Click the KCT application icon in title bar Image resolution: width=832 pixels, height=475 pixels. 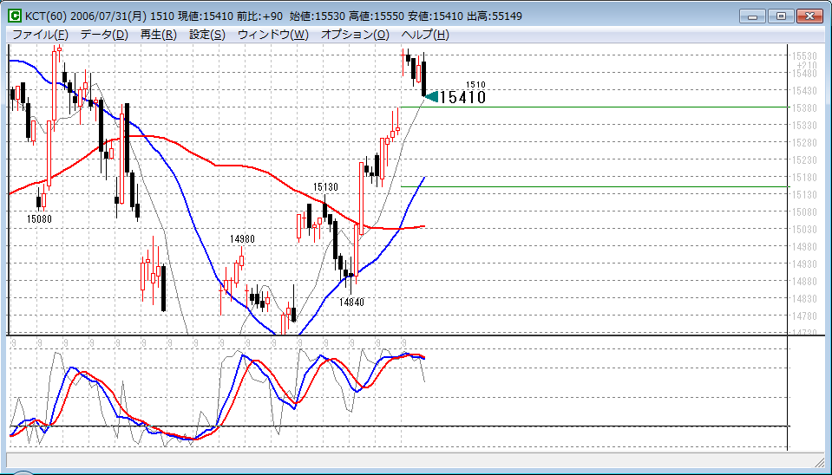(x=15, y=16)
